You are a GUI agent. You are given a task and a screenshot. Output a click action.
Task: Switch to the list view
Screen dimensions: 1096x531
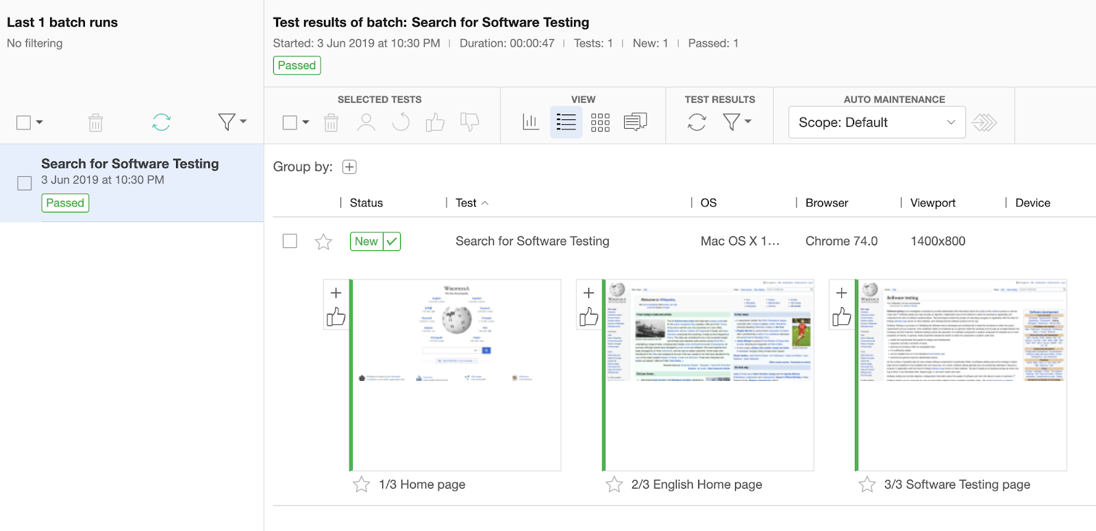[x=566, y=123]
